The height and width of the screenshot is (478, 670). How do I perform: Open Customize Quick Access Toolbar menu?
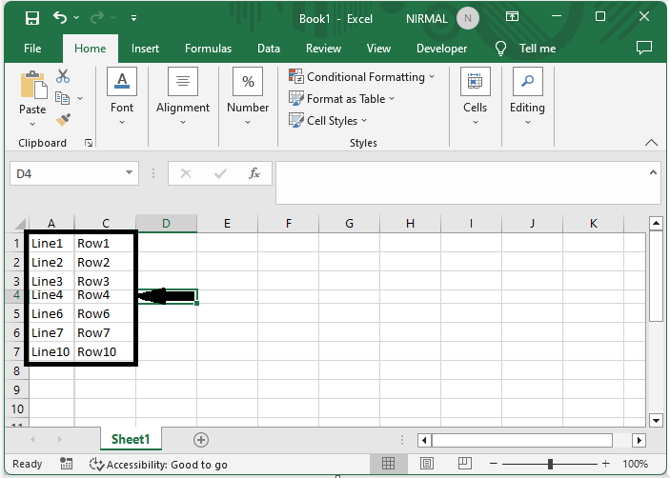click(133, 18)
